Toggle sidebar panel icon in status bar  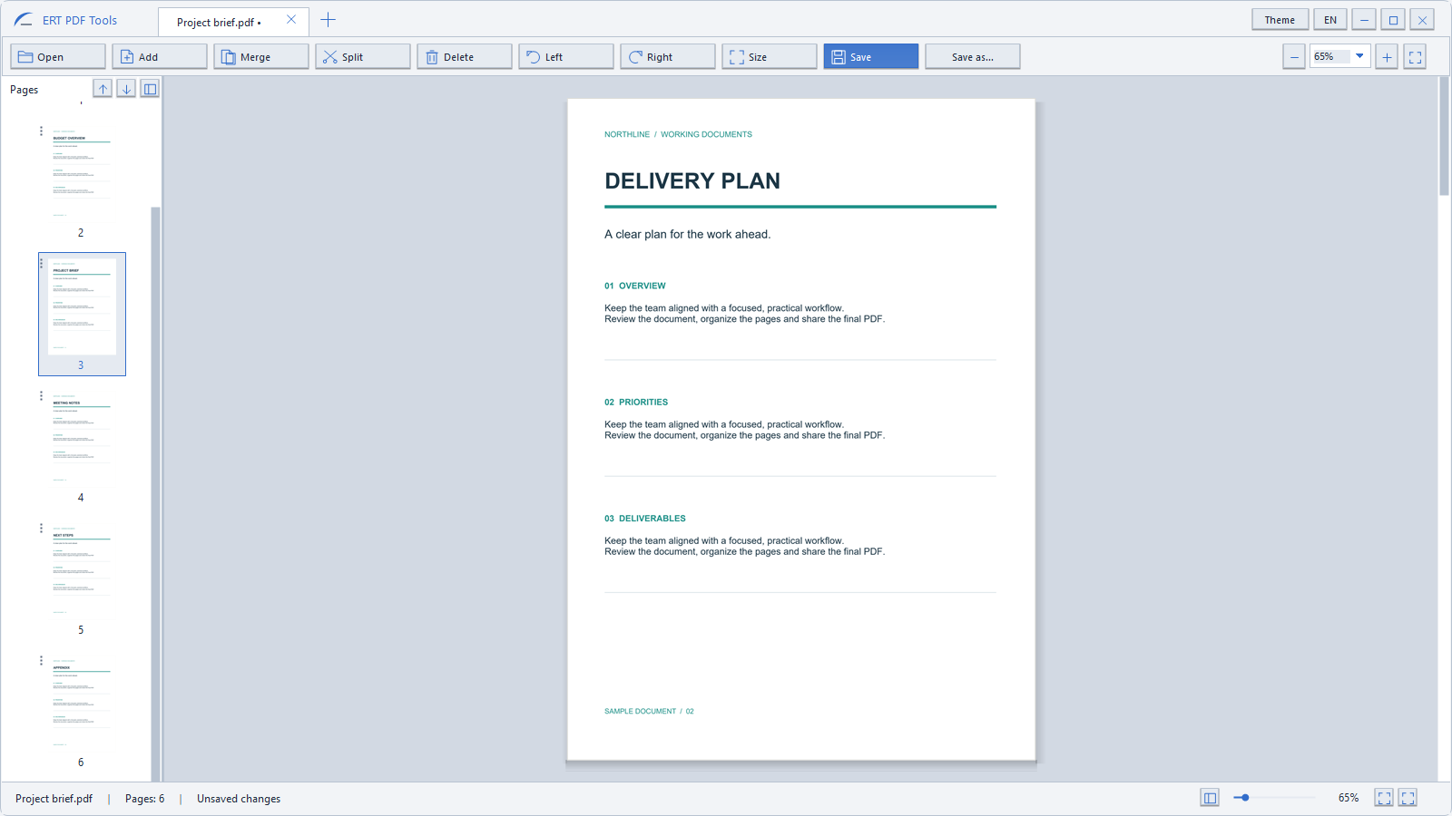1210,798
